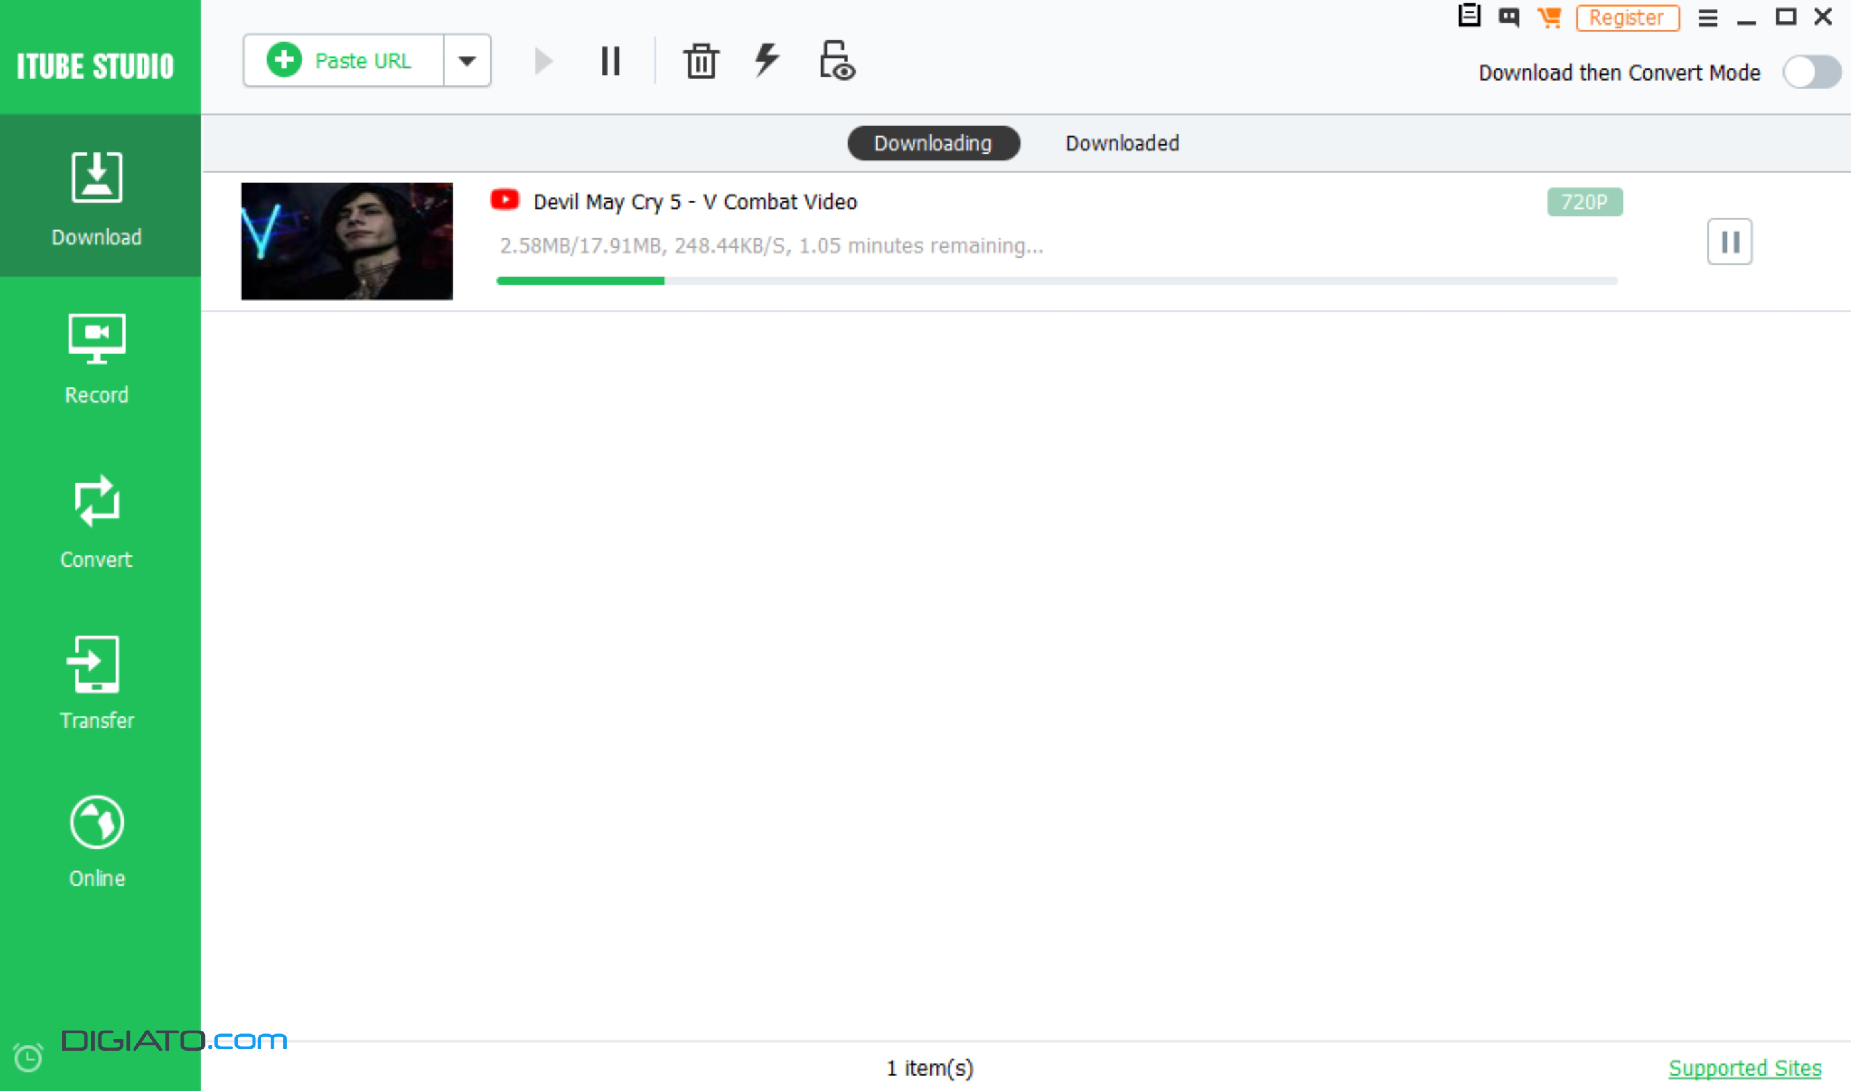Screen dimensions: 1851x1091
Task: Select Devil May Cry 5 video title
Action: 695,202
